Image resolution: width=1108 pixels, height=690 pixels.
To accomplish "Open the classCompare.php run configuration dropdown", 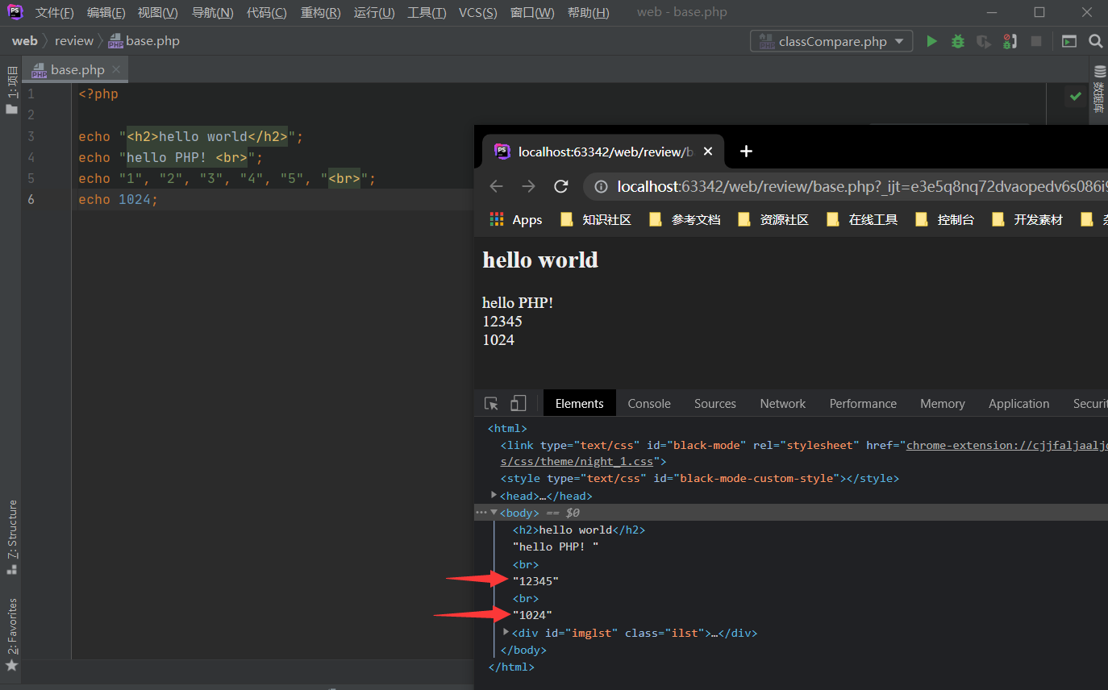I will pos(831,41).
